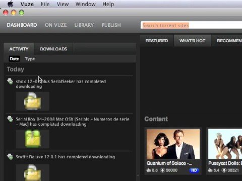Open the Quantum of Solace thumbnail
The image size is (242, 181).
[x=173, y=144]
